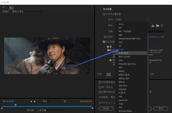Click the 元数据 button
172x113 pixels.
coord(106,108)
